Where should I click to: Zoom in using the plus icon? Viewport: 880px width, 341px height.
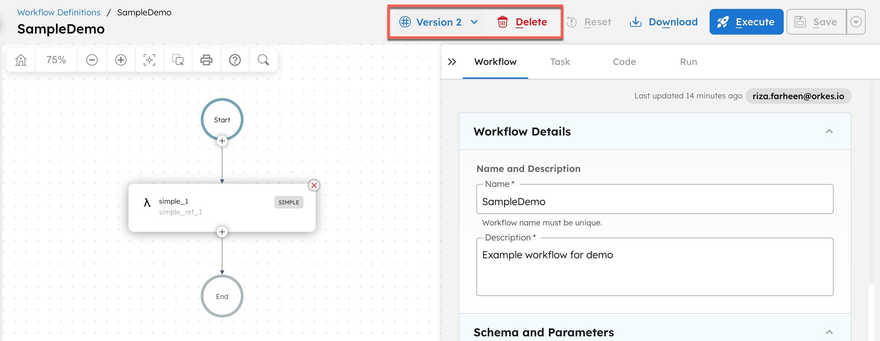point(121,60)
